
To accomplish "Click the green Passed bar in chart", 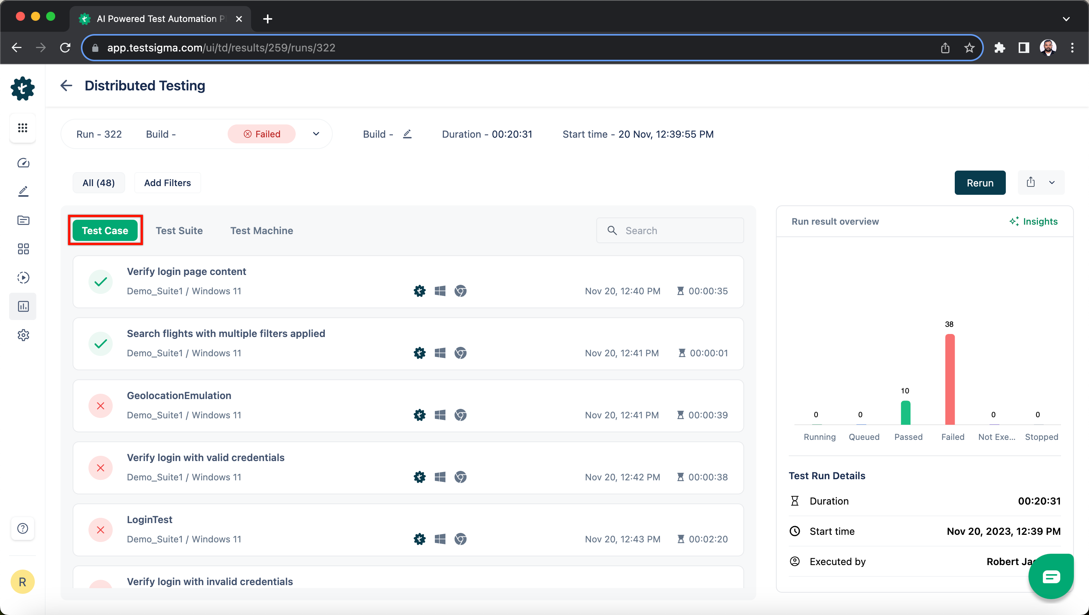I will click(905, 412).
